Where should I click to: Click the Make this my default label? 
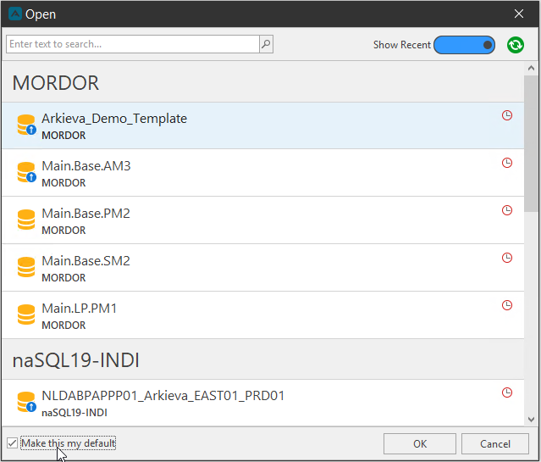pos(68,443)
